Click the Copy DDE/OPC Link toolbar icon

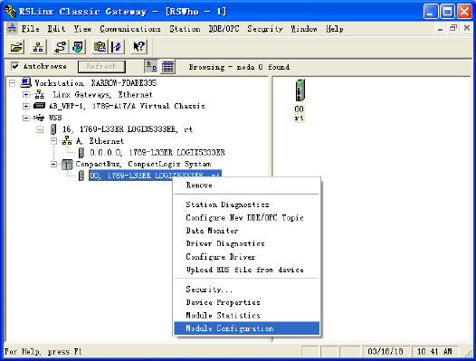tap(117, 47)
